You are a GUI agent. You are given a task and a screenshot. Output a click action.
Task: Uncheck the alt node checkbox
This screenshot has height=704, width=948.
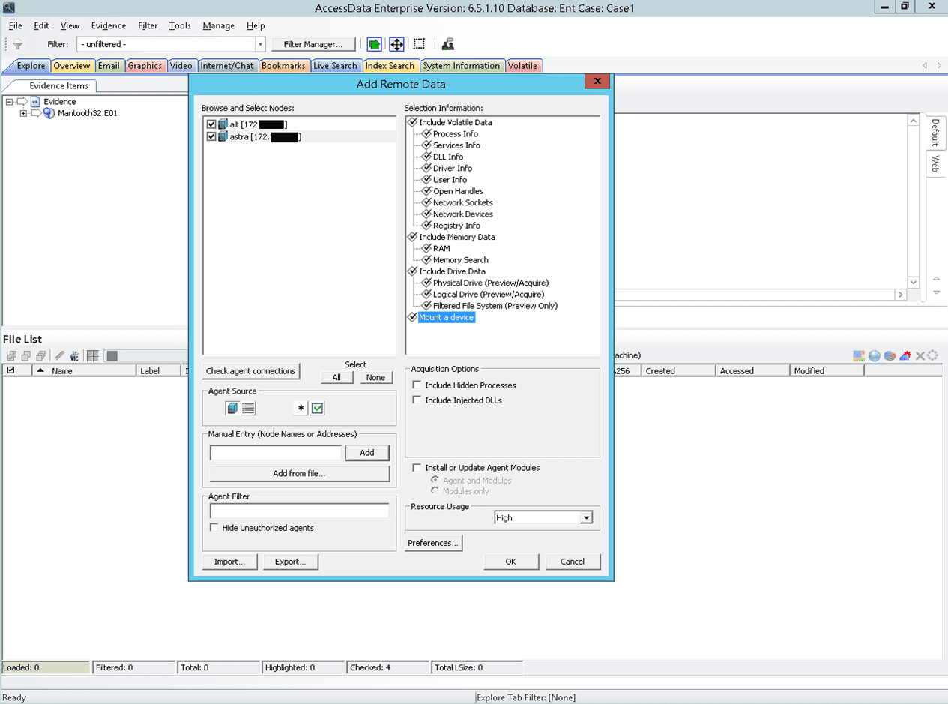211,124
